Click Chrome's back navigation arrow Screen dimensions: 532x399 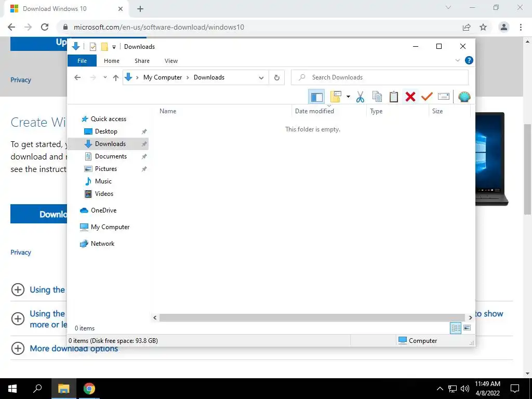click(x=11, y=27)
